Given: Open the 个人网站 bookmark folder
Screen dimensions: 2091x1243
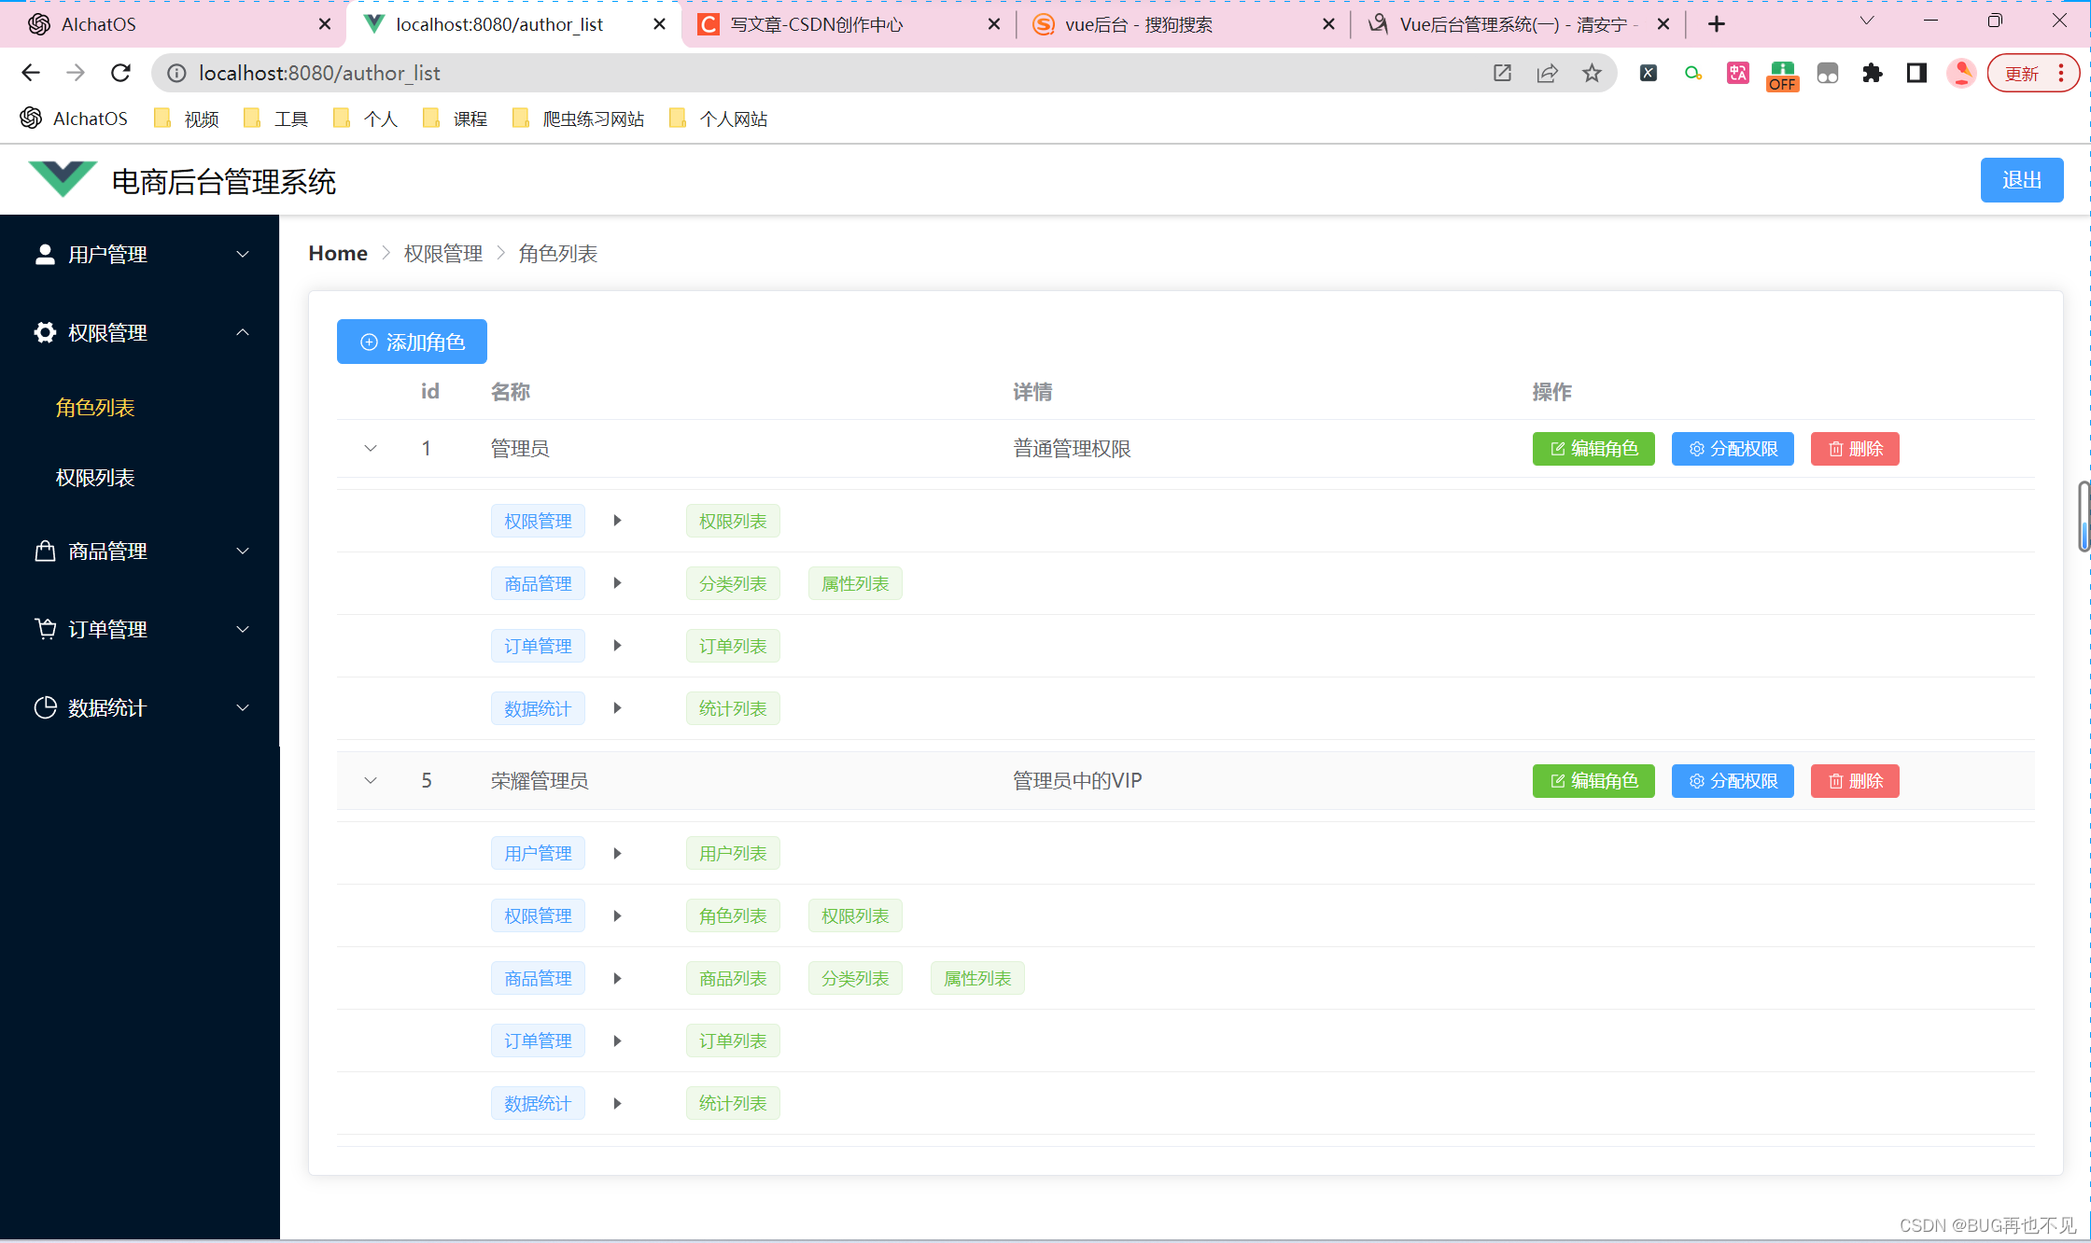Looking at the screenshot, I should point(719,119).
